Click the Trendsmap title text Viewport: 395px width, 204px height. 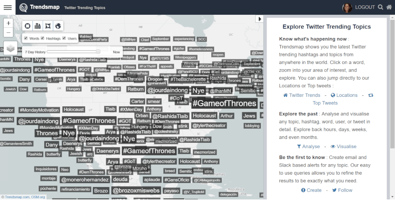[x=45, y=7]
